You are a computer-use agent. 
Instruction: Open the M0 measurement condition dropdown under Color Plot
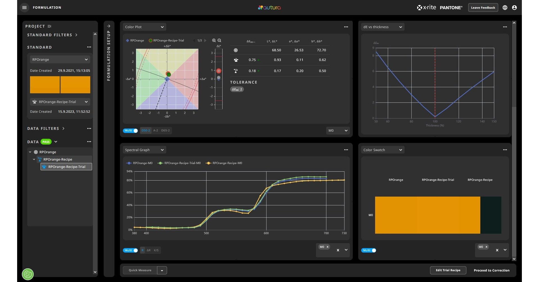point(338,130)
